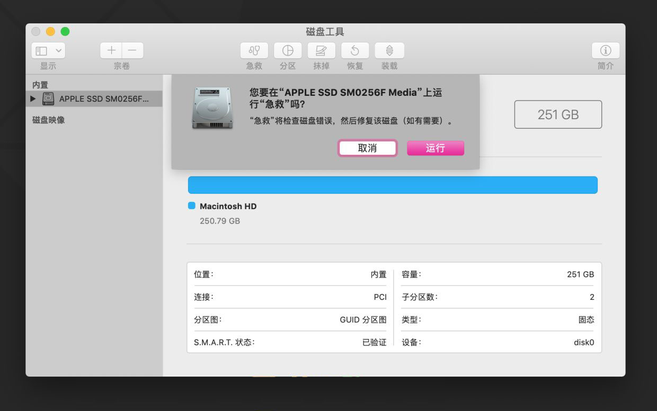Click the blue Macintosh HD partition bar

(393, 185)
